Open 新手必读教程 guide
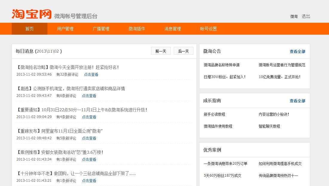The image size is (329, 186). 214,114
